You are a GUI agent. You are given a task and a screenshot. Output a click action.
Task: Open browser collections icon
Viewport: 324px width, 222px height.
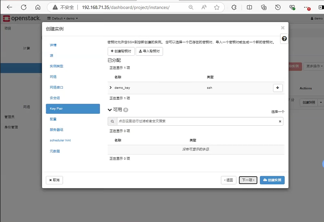[x=264, y=8]
